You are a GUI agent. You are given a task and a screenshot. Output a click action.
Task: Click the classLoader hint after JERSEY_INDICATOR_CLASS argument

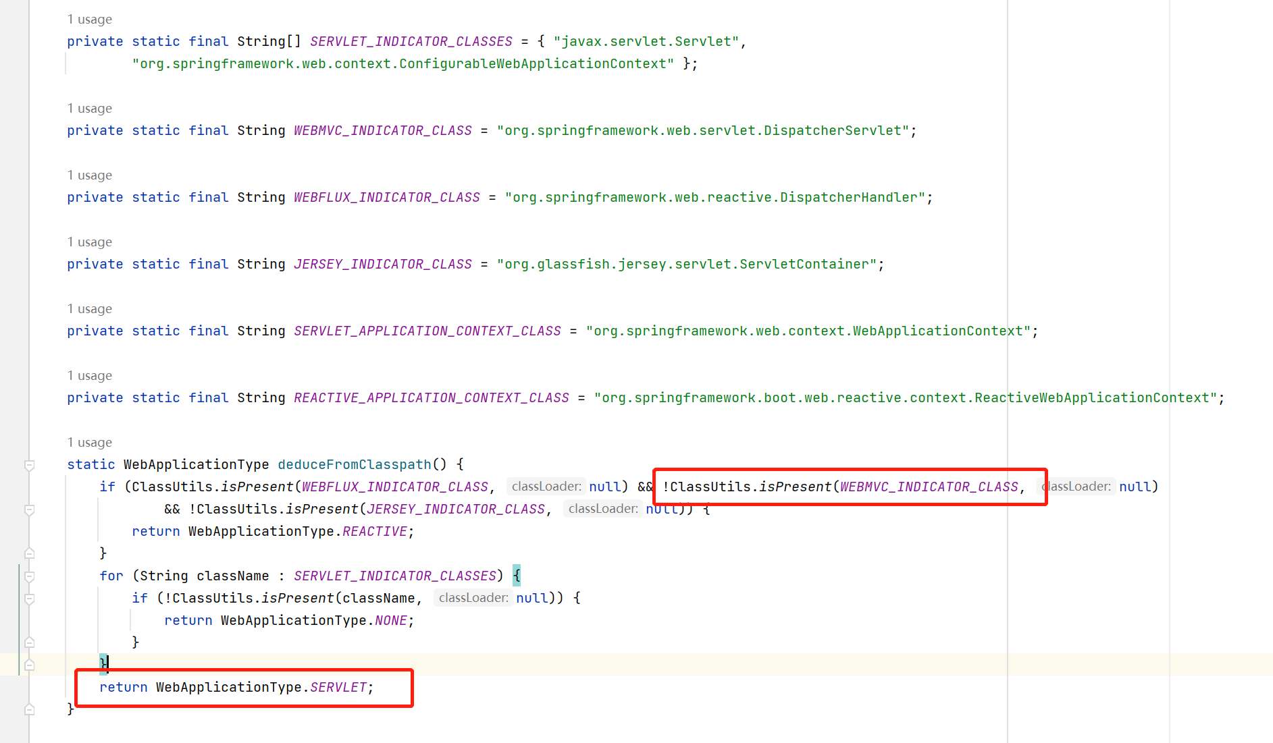point(603,509)
